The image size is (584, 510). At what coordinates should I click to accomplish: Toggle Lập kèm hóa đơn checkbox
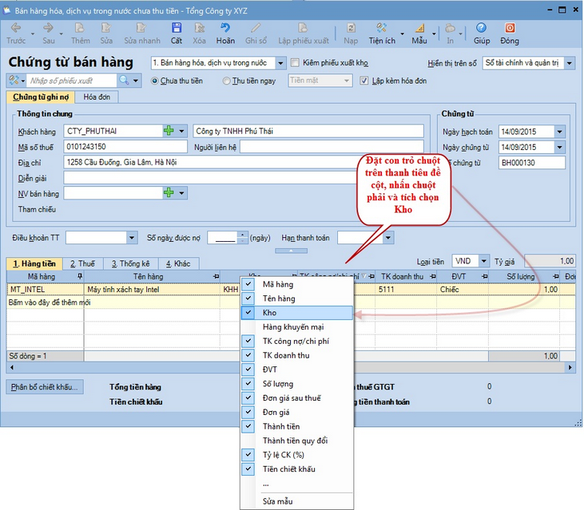click(364, 81)
